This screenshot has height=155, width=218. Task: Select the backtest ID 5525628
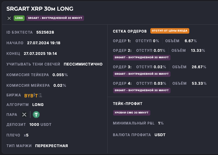(45, 33)
